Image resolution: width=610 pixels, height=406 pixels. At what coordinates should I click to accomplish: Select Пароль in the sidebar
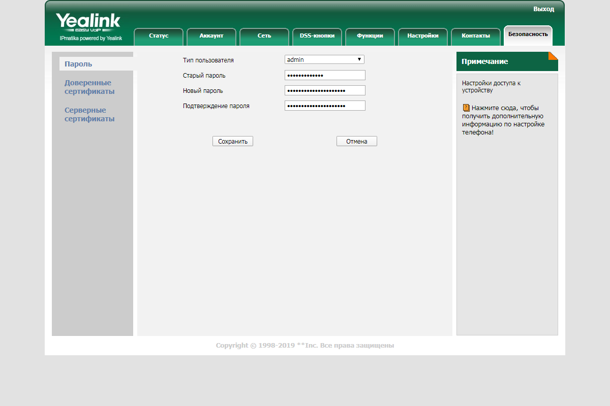click(78, 64)
